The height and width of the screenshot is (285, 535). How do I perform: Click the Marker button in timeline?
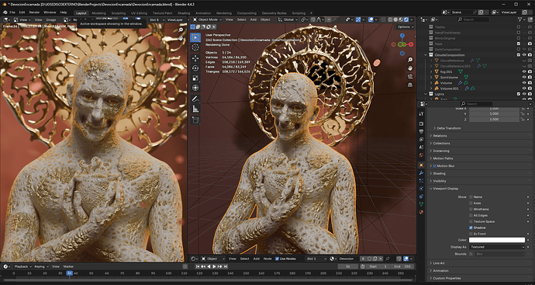[x=68, y=266]
